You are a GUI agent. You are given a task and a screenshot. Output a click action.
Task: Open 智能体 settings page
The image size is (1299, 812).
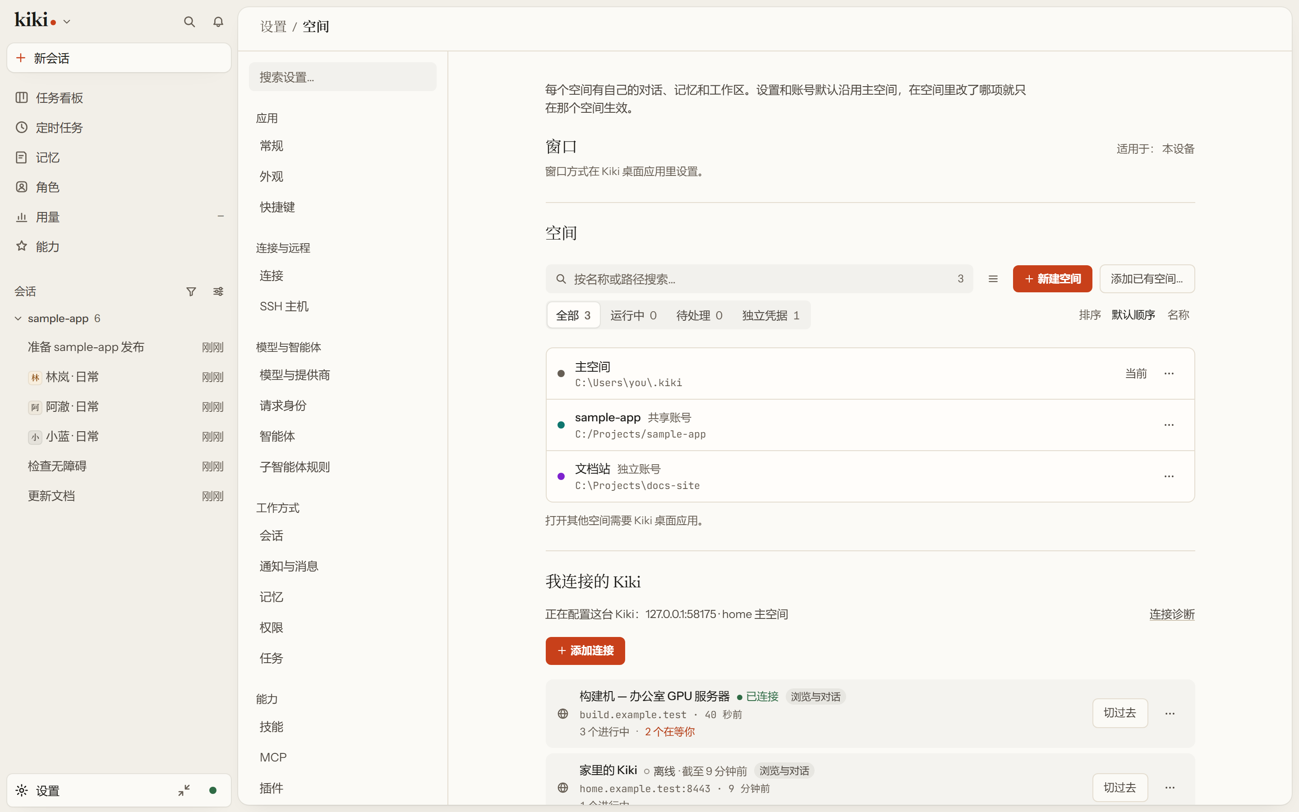(x=342, y=436)
